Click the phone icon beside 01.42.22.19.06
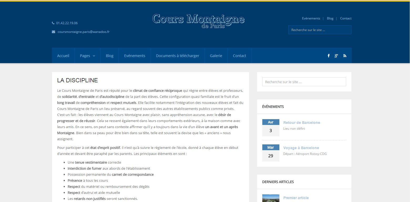The width and height of the screenshot is (410, 202). pyautogui.click(x=53, y=23)
